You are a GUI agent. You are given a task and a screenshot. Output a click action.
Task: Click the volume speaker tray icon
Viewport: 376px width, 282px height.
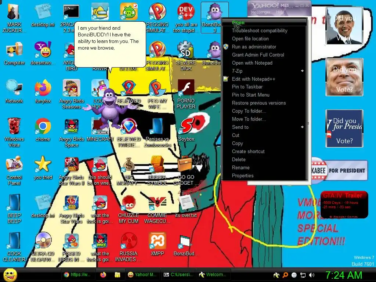click(312, 275)
